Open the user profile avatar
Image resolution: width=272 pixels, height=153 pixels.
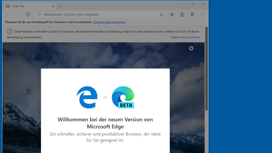(x=182, y=14)
